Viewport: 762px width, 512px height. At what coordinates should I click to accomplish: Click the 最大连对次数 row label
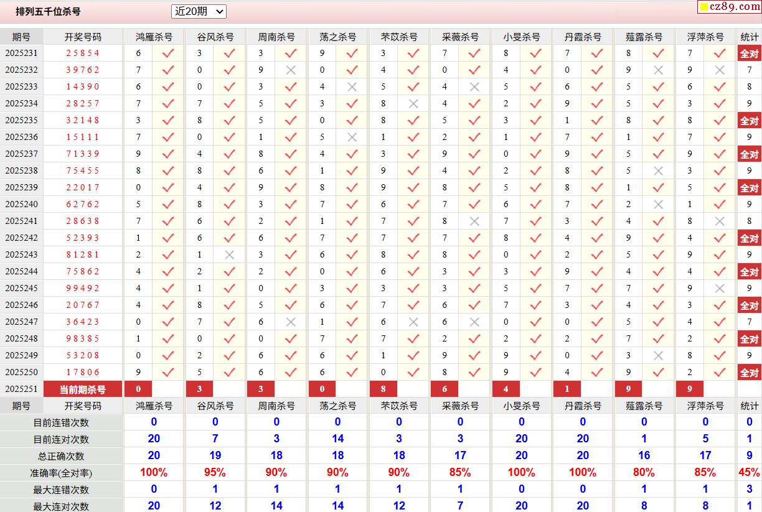pyautogui.click(x=61, y=506)
